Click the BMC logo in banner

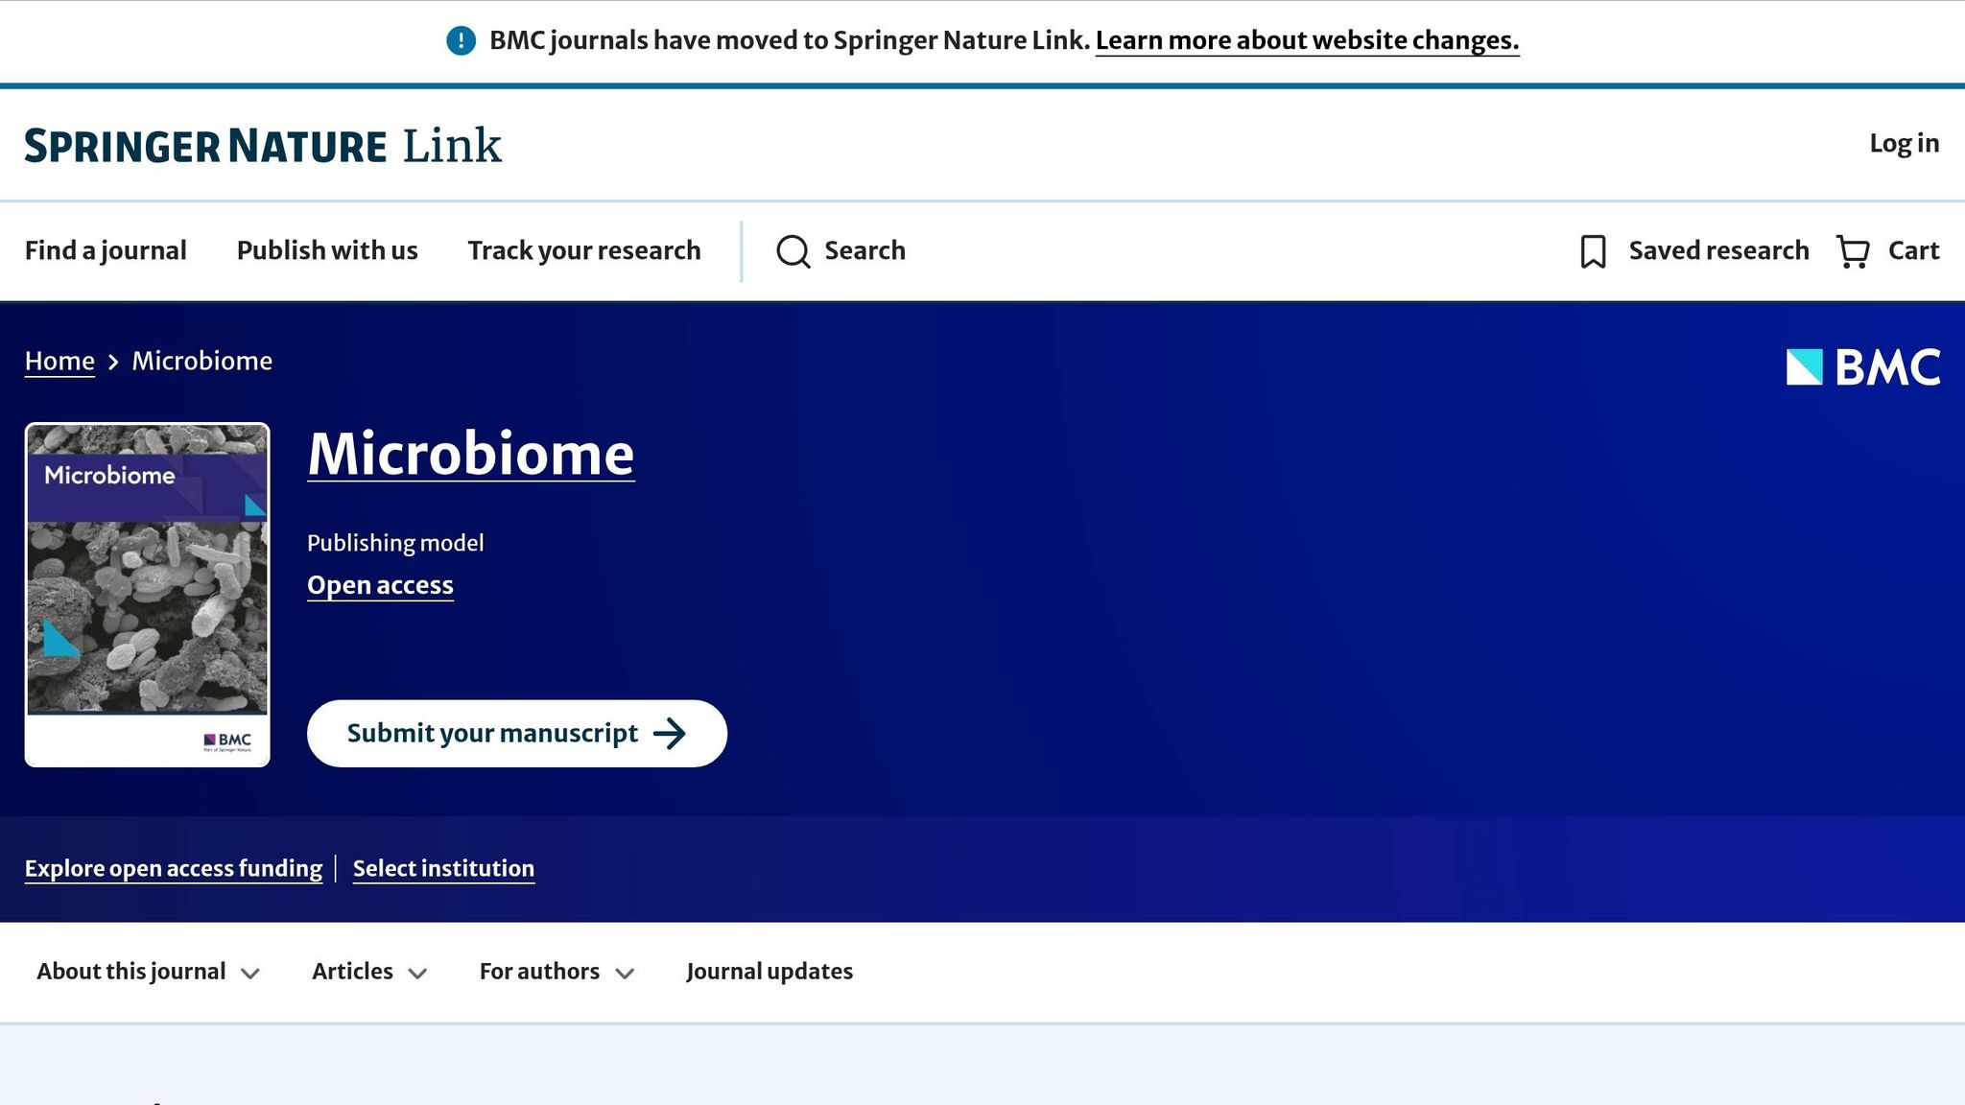point(1862,367)
